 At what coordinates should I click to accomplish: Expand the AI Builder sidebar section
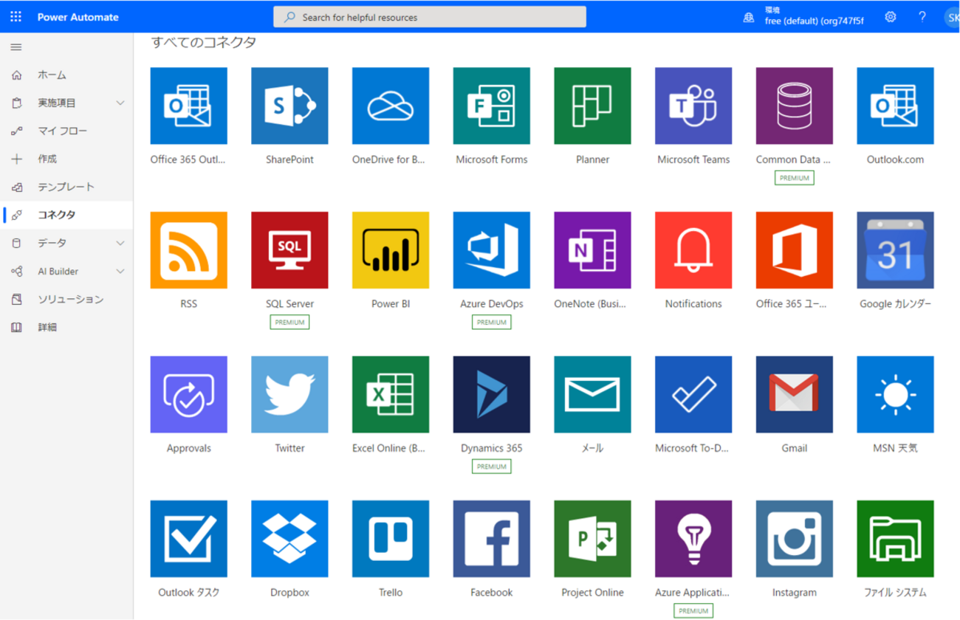(120, 272)
